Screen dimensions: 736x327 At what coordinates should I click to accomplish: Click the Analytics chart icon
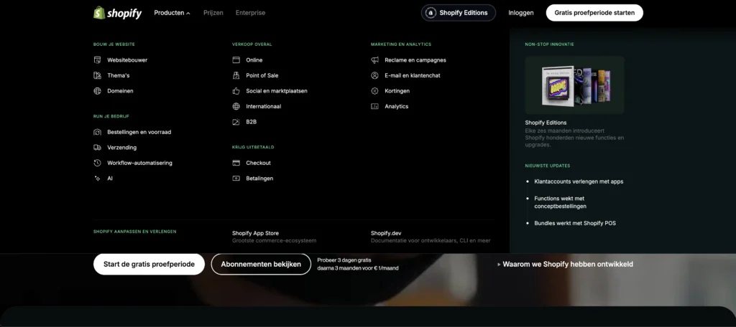pyautogui.click(x=374, y=106)
